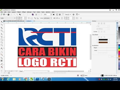Click the nudge distance 0.025 cm field
Viewport: 120px width, 90px height.
[58, 18]
